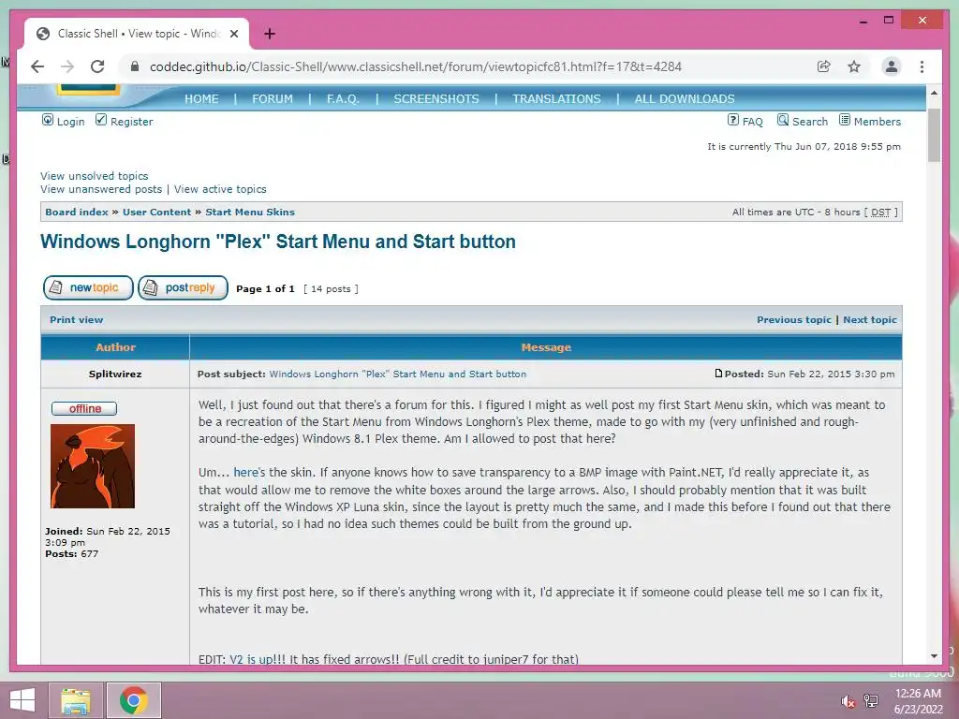This screenshot has width=959, height=719.
Task: Click the offline status badge
Action: [x=84, y=408]
